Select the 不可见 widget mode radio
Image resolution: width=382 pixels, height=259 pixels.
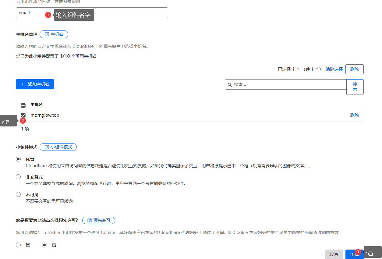[x=18, y=194]
